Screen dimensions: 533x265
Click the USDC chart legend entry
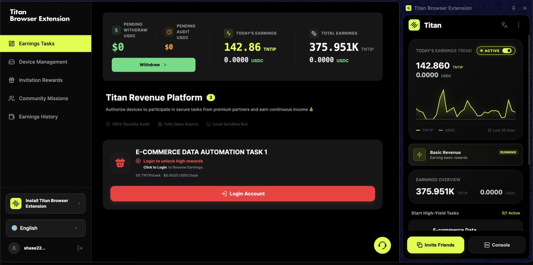tap(447, 130)
